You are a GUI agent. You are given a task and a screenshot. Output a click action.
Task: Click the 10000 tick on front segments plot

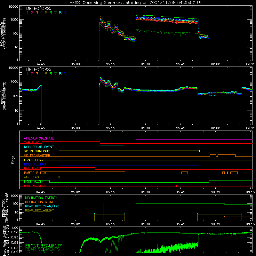[13, 6]
